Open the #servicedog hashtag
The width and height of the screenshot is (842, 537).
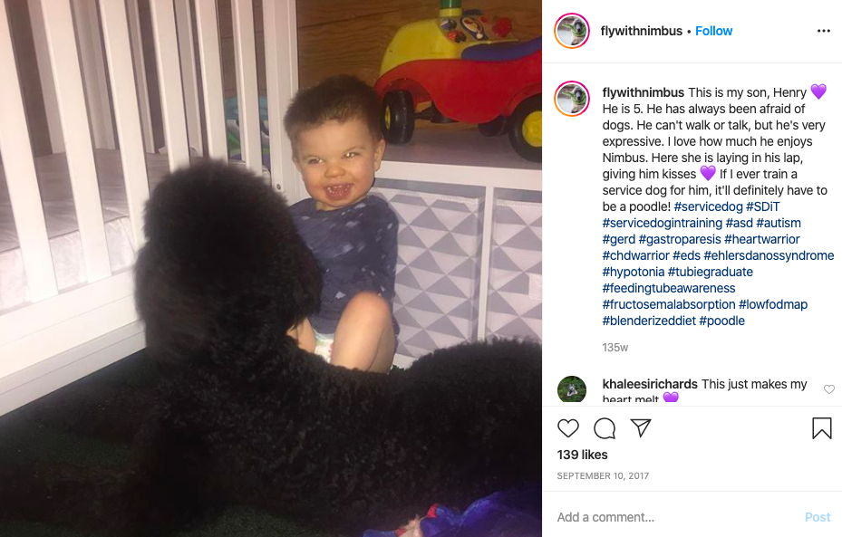708,206
